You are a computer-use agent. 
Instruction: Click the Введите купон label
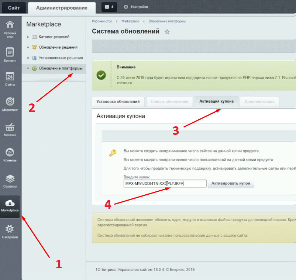point(137,177)
